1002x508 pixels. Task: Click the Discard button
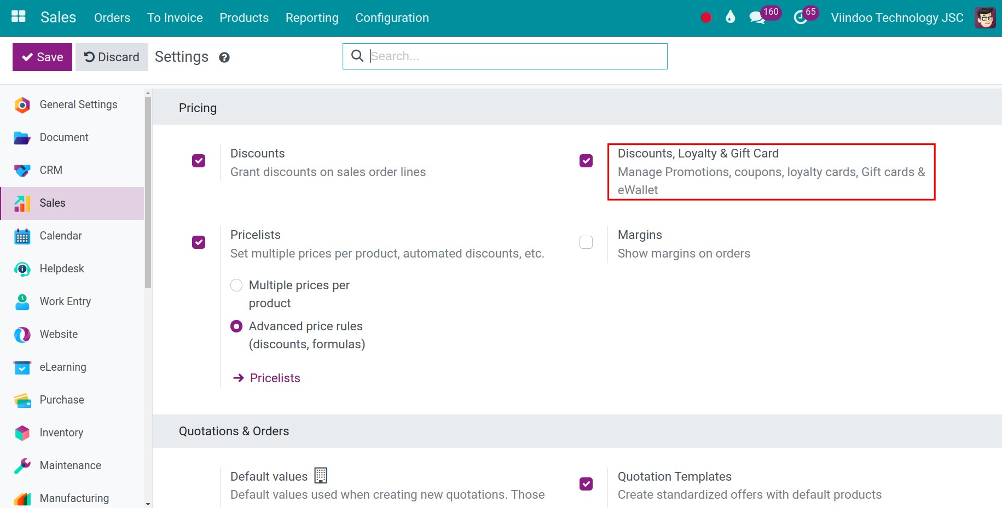click(112, 57)
